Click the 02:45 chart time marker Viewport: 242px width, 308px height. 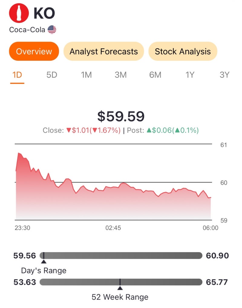(x=113, y=228)
